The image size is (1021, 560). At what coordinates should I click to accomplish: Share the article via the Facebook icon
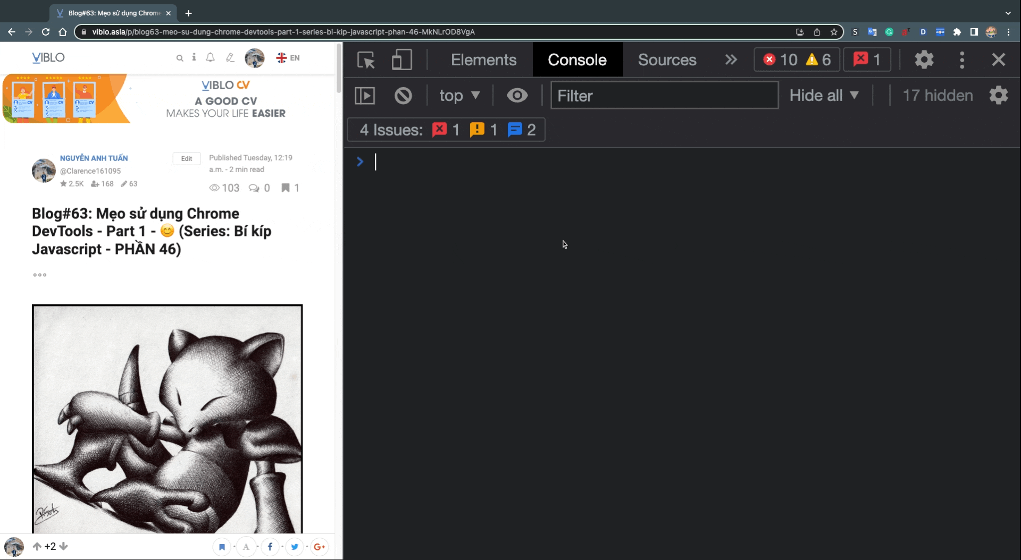270,547
